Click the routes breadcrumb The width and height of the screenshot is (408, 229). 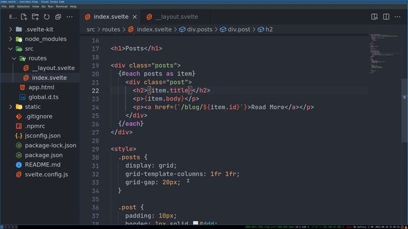(x=111, y=30)
